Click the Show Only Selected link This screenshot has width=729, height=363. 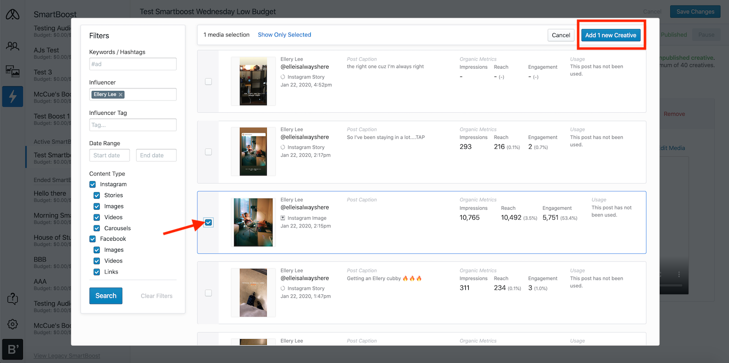[285, 35]
